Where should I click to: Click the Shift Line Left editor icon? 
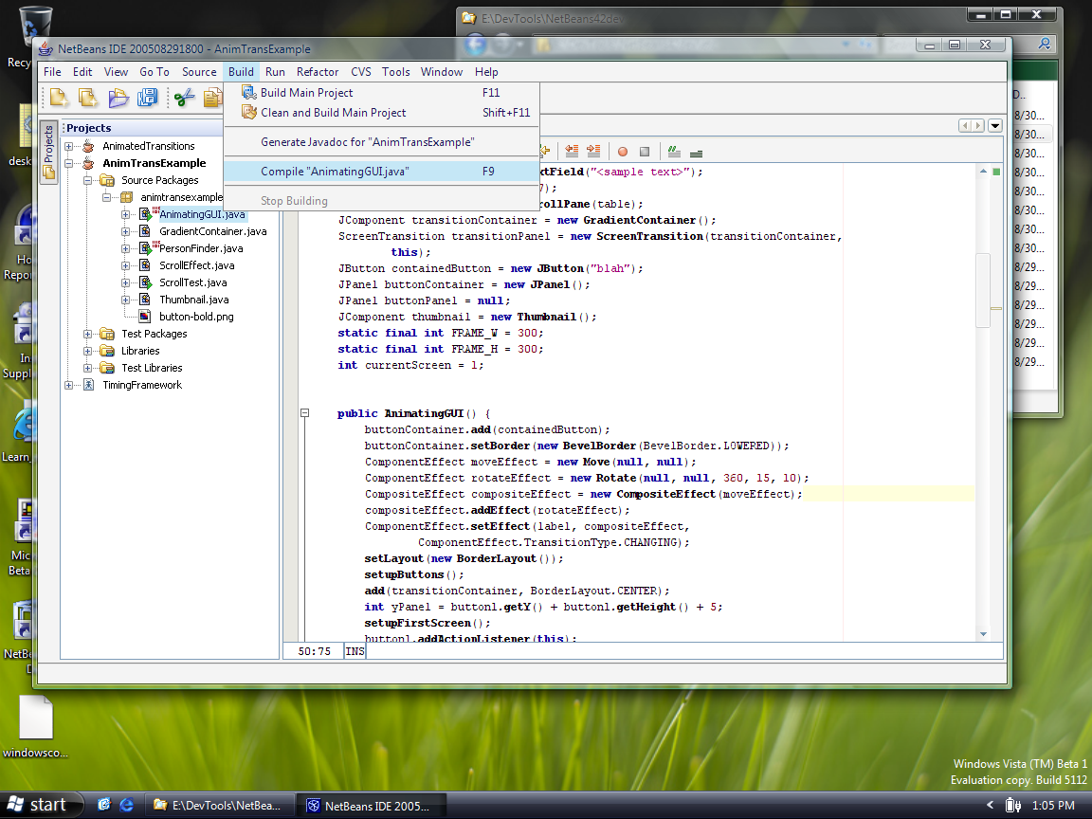(x=572, y=151)
